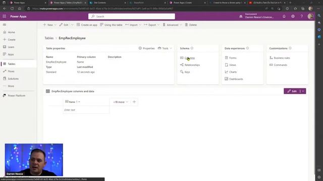Go back to Tables breadcrumb
This screenshot has width=323, height=181.
(49, 38)
